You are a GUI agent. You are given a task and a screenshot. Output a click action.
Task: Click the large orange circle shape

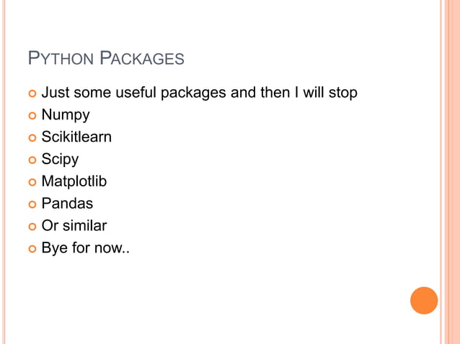[424, 300]
